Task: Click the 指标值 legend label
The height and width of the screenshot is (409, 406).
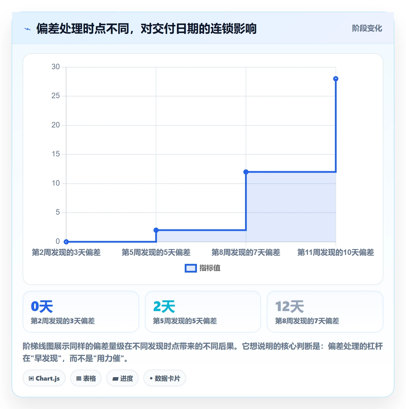Action: (210, 268)
